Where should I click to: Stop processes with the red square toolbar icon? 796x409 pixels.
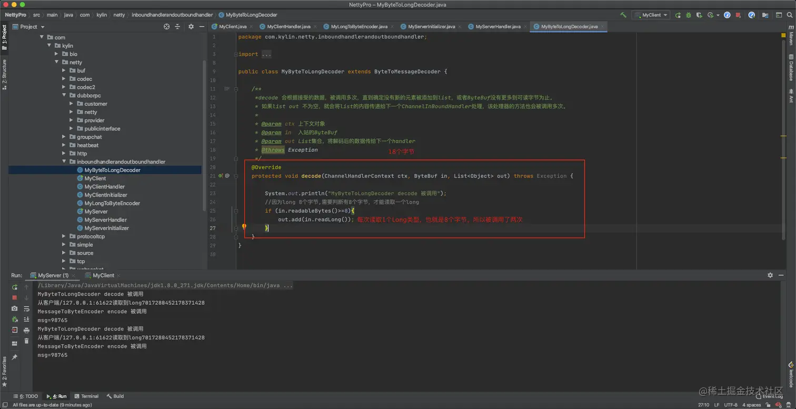click(738, 15)
